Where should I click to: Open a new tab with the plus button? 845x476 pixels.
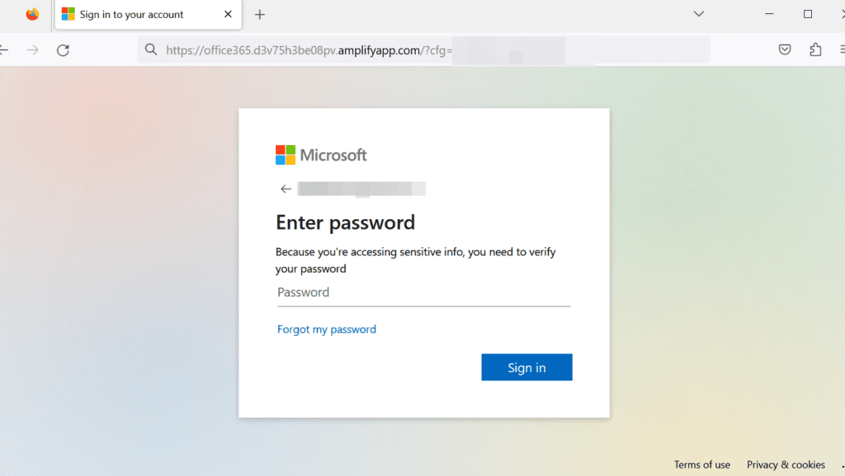click(x=260, y=14)
